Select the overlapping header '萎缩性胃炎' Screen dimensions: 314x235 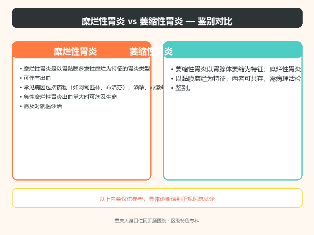click(151, 52)
